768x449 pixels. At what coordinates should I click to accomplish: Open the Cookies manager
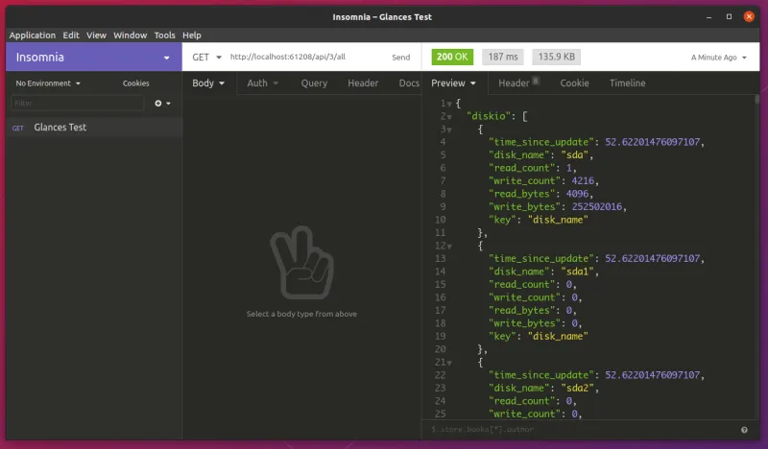coord(136,83)
